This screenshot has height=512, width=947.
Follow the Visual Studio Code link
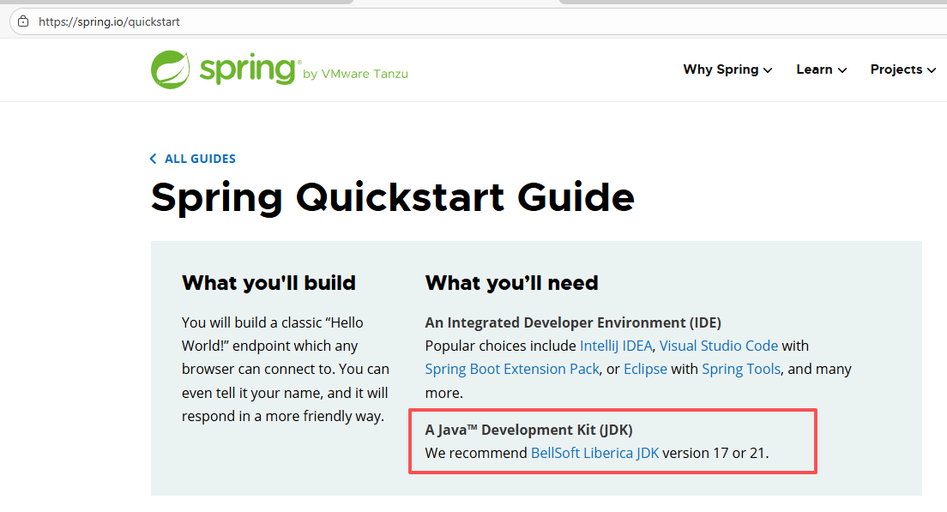pos(718,346)
